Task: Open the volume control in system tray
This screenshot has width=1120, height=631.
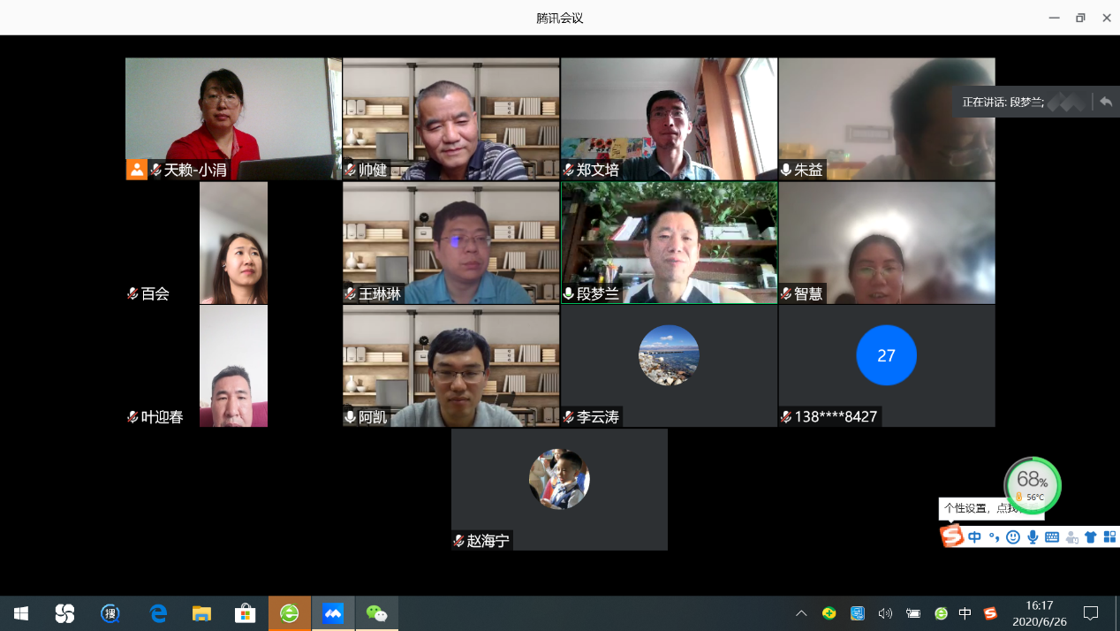Action: point(885,613)
